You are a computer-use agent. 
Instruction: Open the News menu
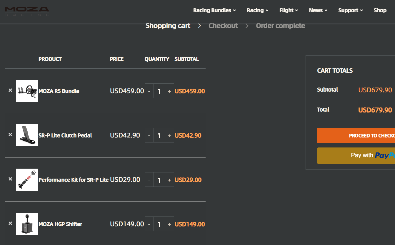click(318, 11)
